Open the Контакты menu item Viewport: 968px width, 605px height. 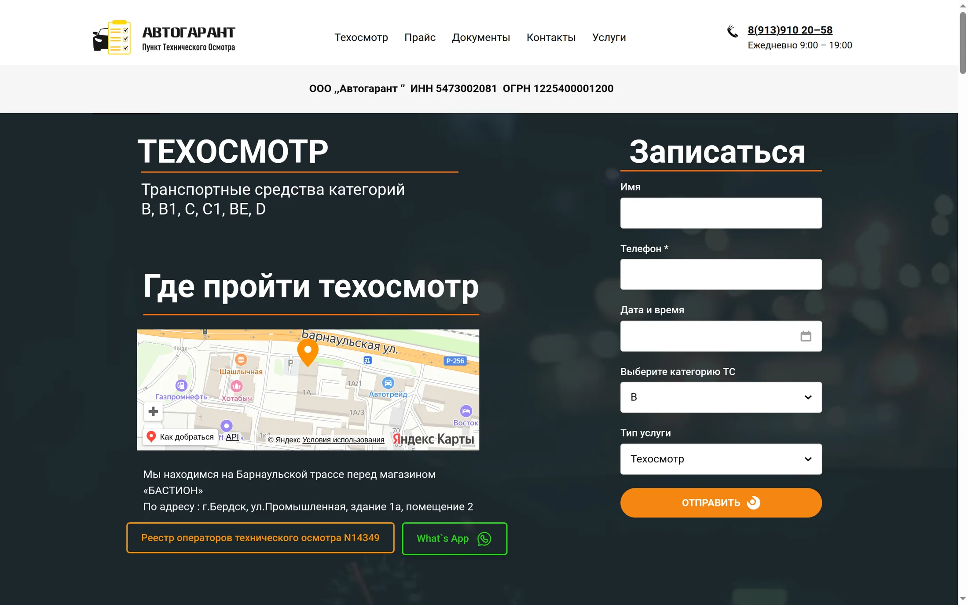[x=551, y=37]
